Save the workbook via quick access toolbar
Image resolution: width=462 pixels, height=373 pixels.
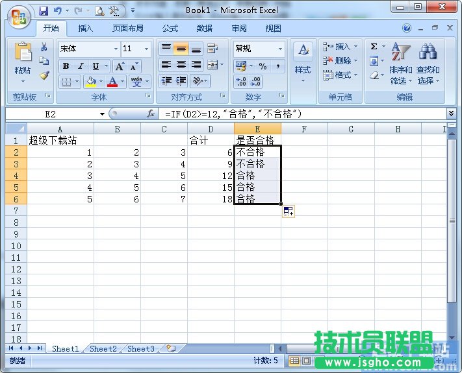point(44,10)
